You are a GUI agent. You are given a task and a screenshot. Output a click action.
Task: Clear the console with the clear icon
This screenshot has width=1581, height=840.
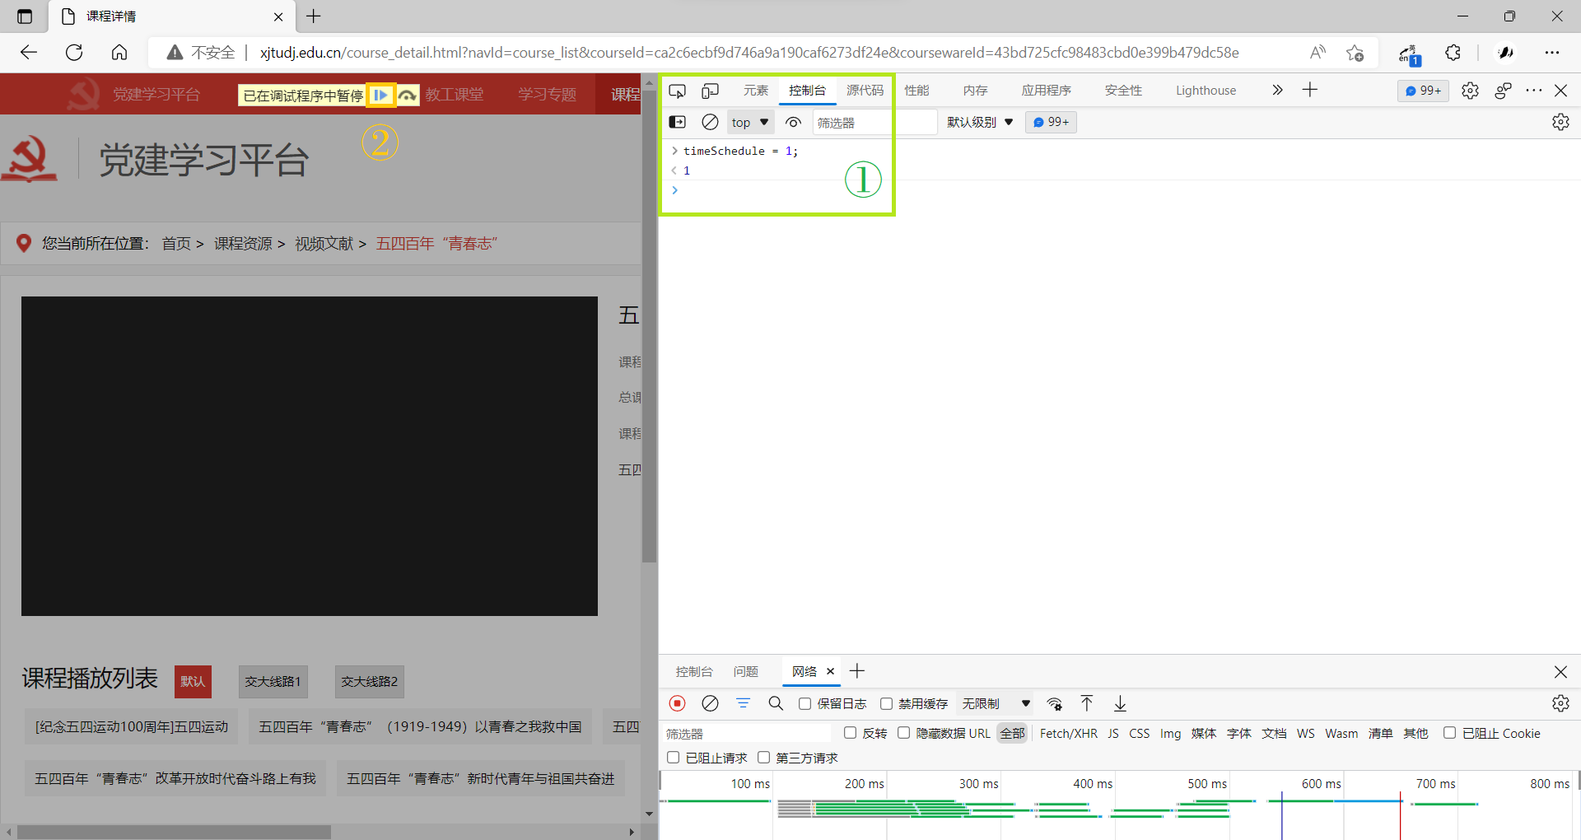[x=710, y=122]
